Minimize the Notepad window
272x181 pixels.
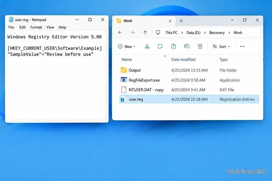pos(77,20)
